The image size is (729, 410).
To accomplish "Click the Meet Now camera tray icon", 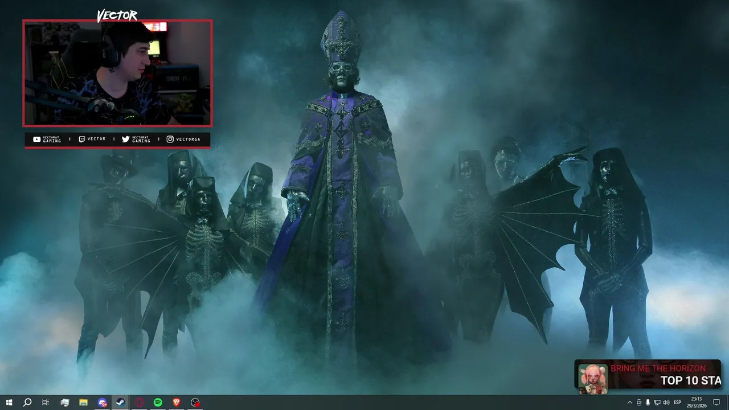I will (x=639, y=403).
